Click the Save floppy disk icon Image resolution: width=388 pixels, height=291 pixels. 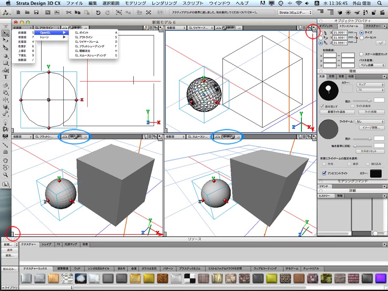tap(36, 12)
